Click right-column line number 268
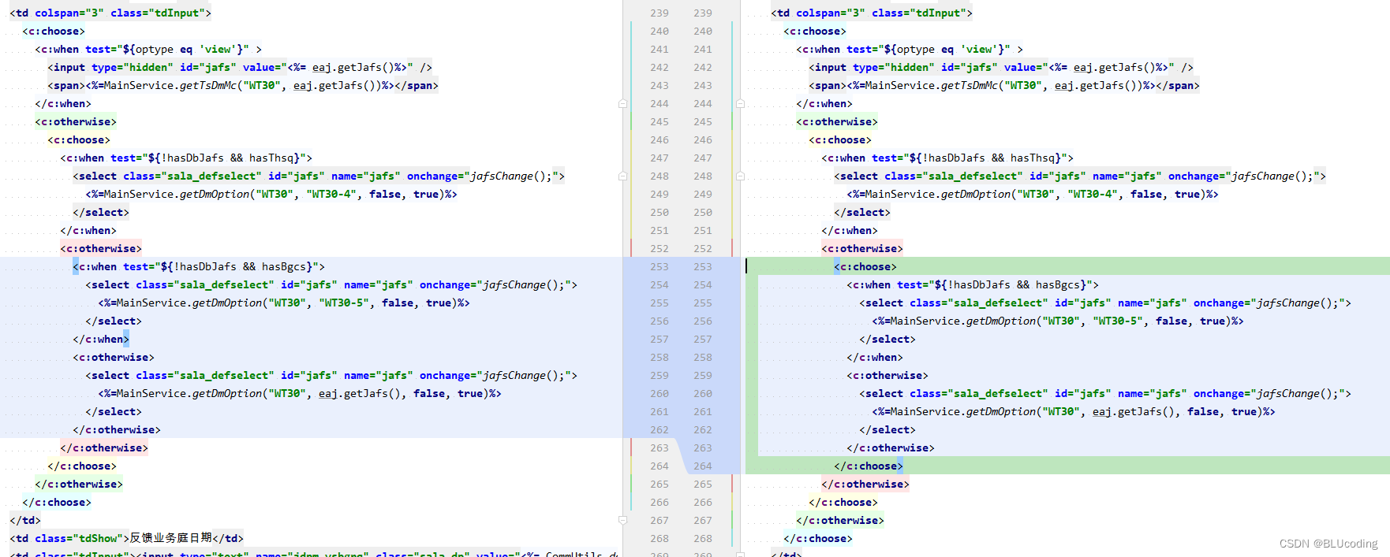1390x557 pixels. 703,538
